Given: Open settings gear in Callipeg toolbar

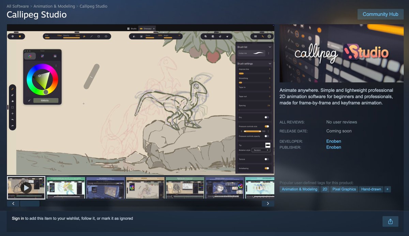Looking at the screenshot, I should coord(13,36).
